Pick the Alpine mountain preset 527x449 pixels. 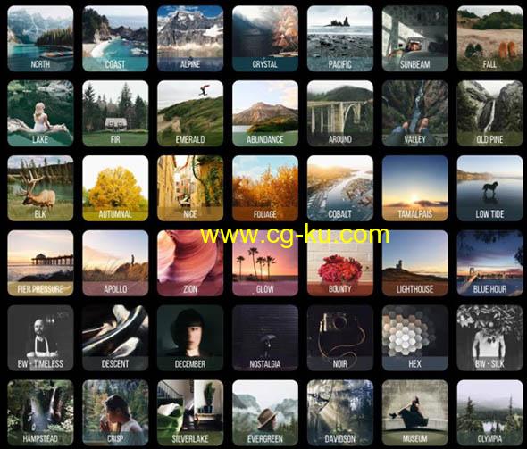[x=190, y=38]
